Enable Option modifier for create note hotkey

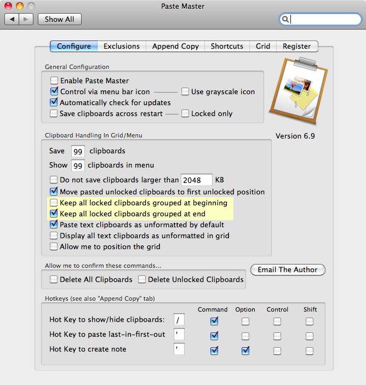coord(245,350)
